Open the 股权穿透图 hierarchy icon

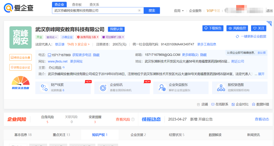(x=221, y=88)
